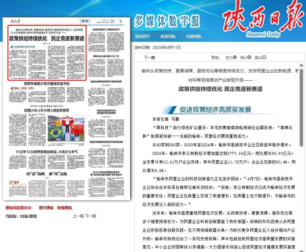The image size is (306, 252).
Task: Open the highlighted 政策供给持续优化 article on page
Action: (47, 53)
